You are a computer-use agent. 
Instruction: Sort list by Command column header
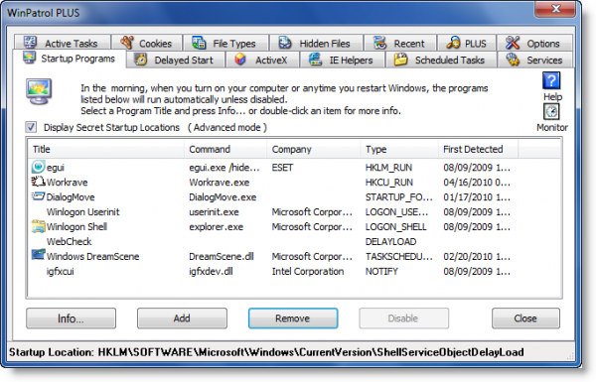(225, 149)
